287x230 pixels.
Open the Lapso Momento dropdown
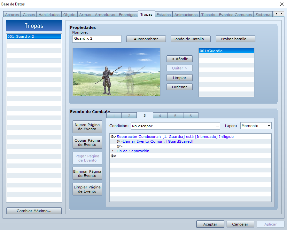(256, 126)
